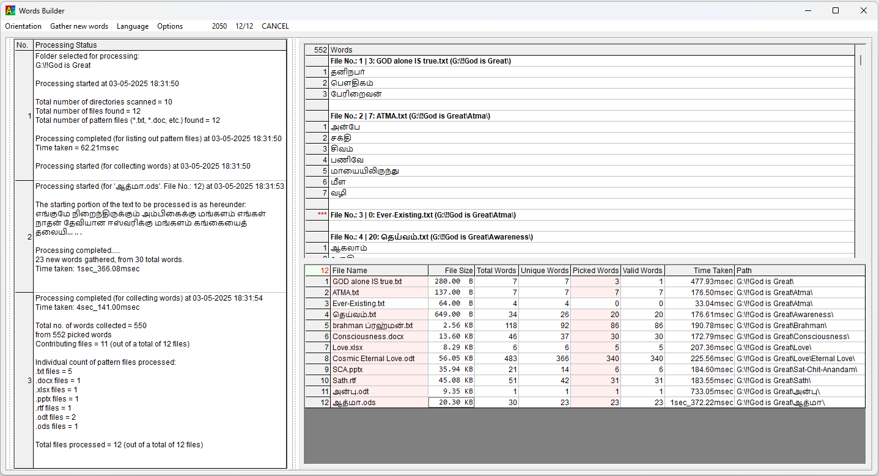Image resolution: width=879 pixels, height=476 pixels.
Task: Click the File No.: 1 GOD alone IS true.txt heading
Action: [x=591, y=61]
